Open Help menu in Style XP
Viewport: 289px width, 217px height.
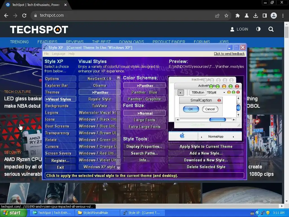71,54
